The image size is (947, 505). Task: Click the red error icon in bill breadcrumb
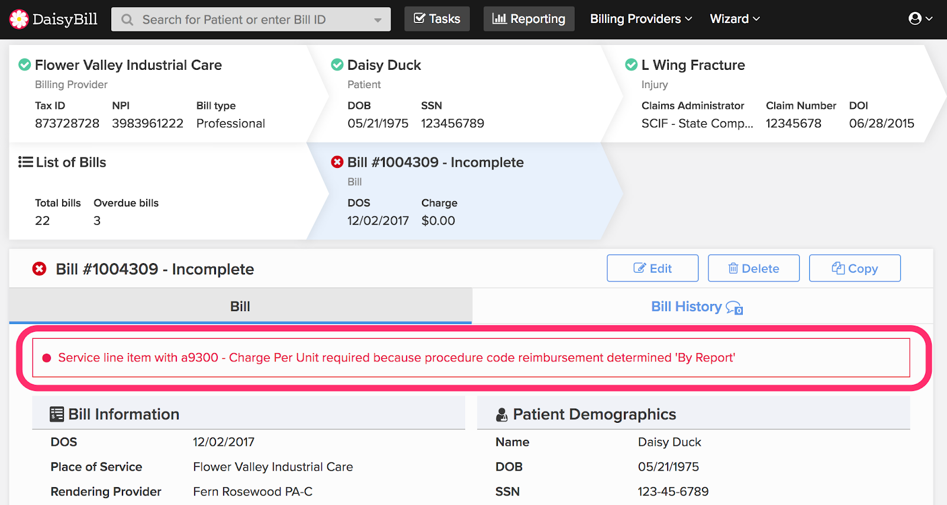pyautogui.click(x=337, y=162)
